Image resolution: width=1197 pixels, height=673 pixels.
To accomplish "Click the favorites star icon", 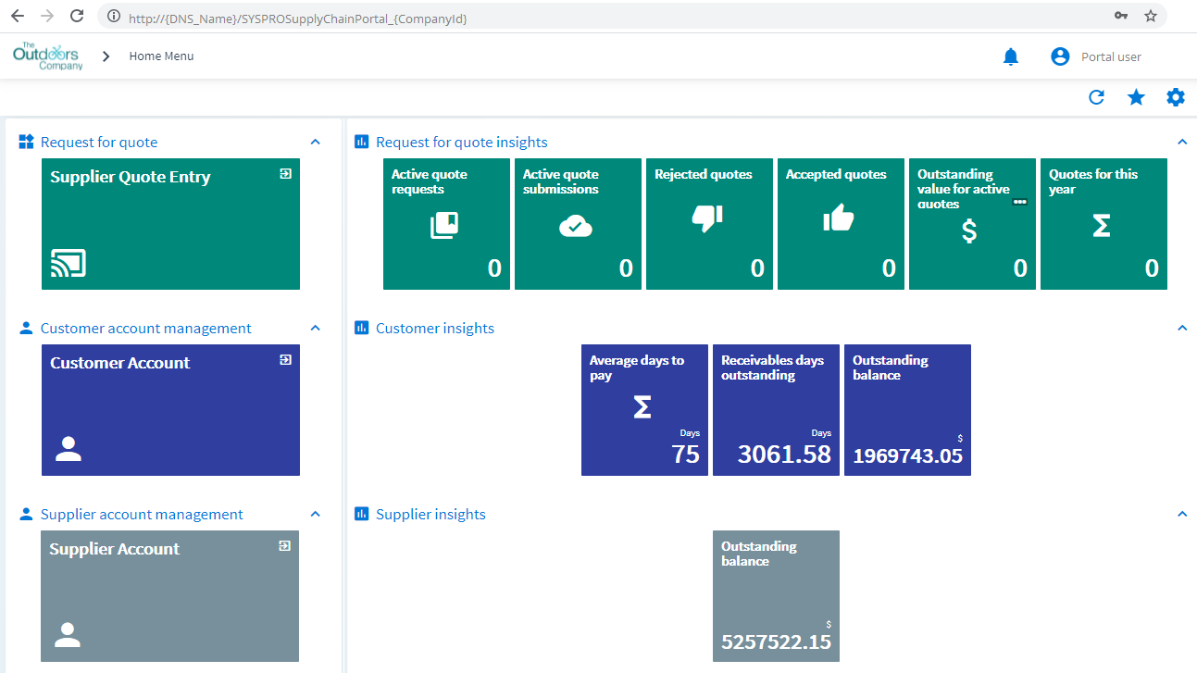I will 1136,97.
